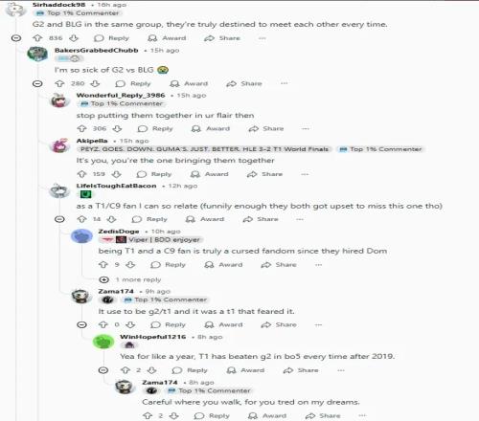The height and width of the screenshot is (421, 479).
Task: Upvote Sirhaddock98's comment about G2 and BLG
Action: pos(37,38)
